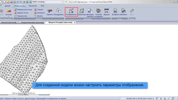Viewport: 178px width, 100px height.
Task: Select the Модели Рельефа2 document tab
Action: [60, 22]
